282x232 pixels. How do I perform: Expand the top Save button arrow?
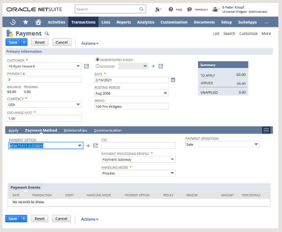tap(24, 42)
